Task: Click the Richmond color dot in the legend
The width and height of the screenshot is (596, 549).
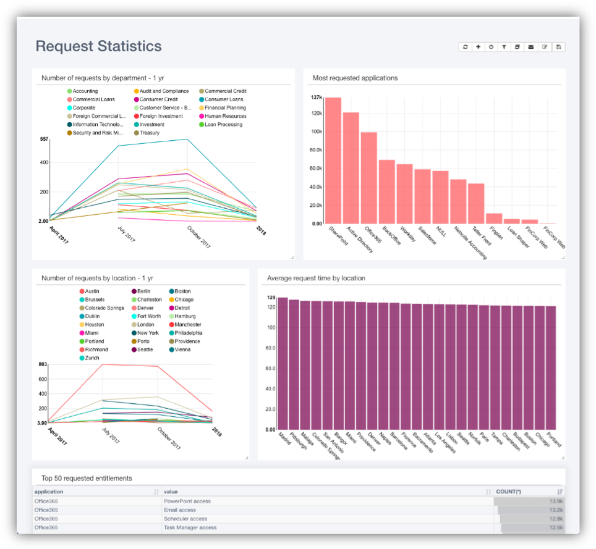Action: click(x=82, y=350)
